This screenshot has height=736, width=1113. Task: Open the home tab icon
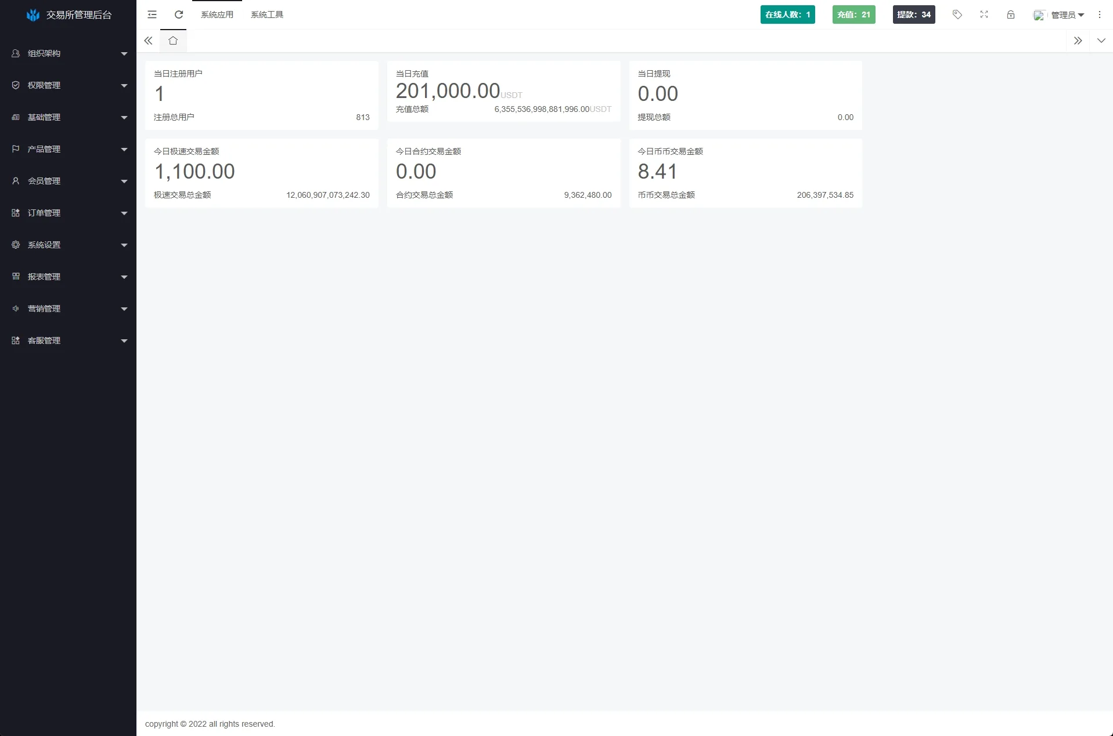173,41
